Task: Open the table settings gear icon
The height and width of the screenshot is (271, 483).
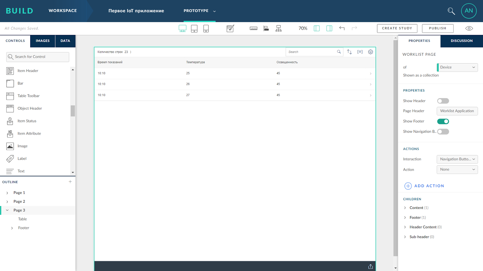Action: pos(371,52)
